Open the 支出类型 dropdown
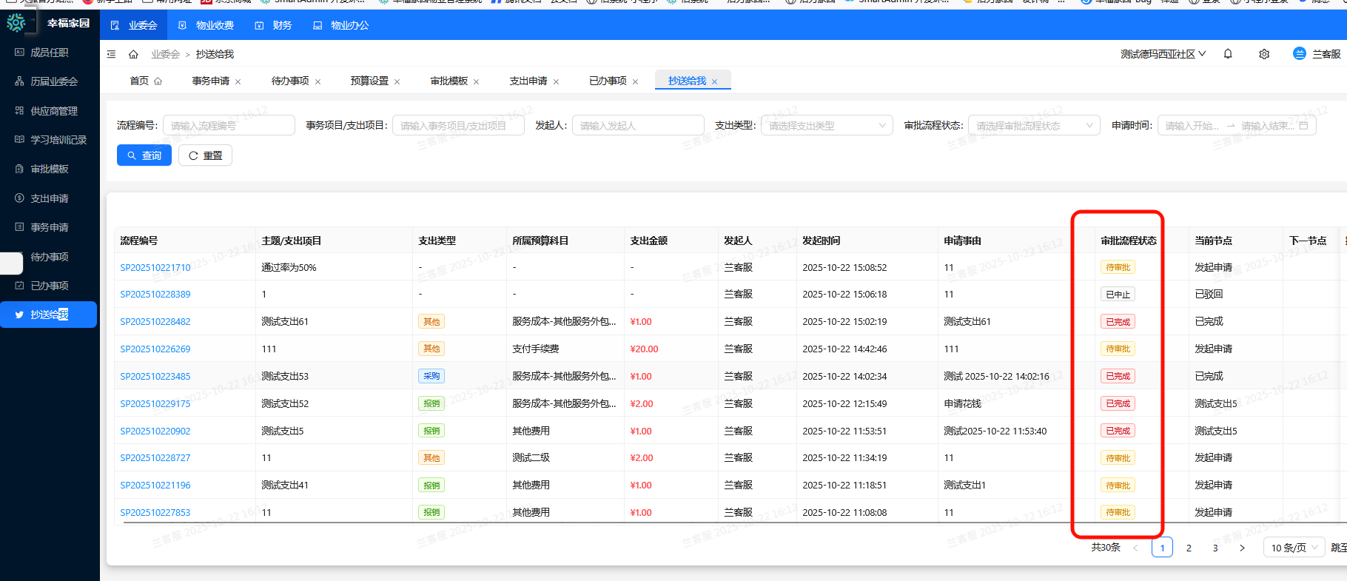The image size is (1347, 581). click(x=826, y=126)
